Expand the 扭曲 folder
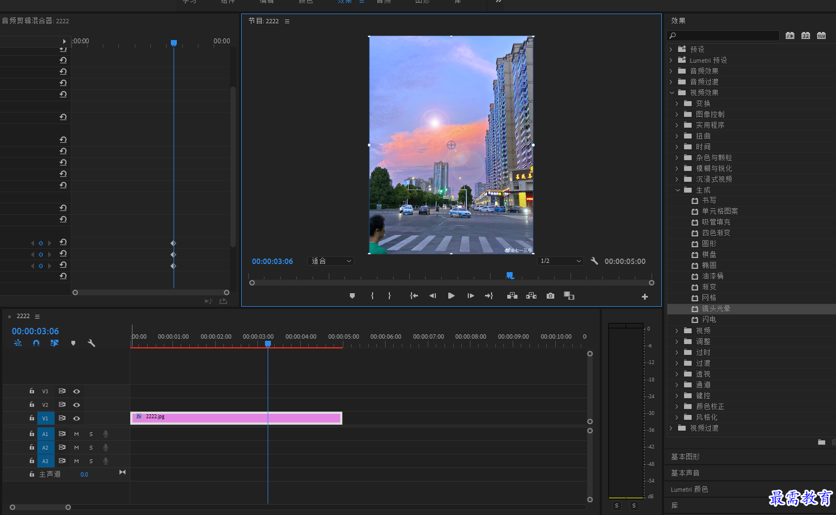 click(x=677, y=136)
